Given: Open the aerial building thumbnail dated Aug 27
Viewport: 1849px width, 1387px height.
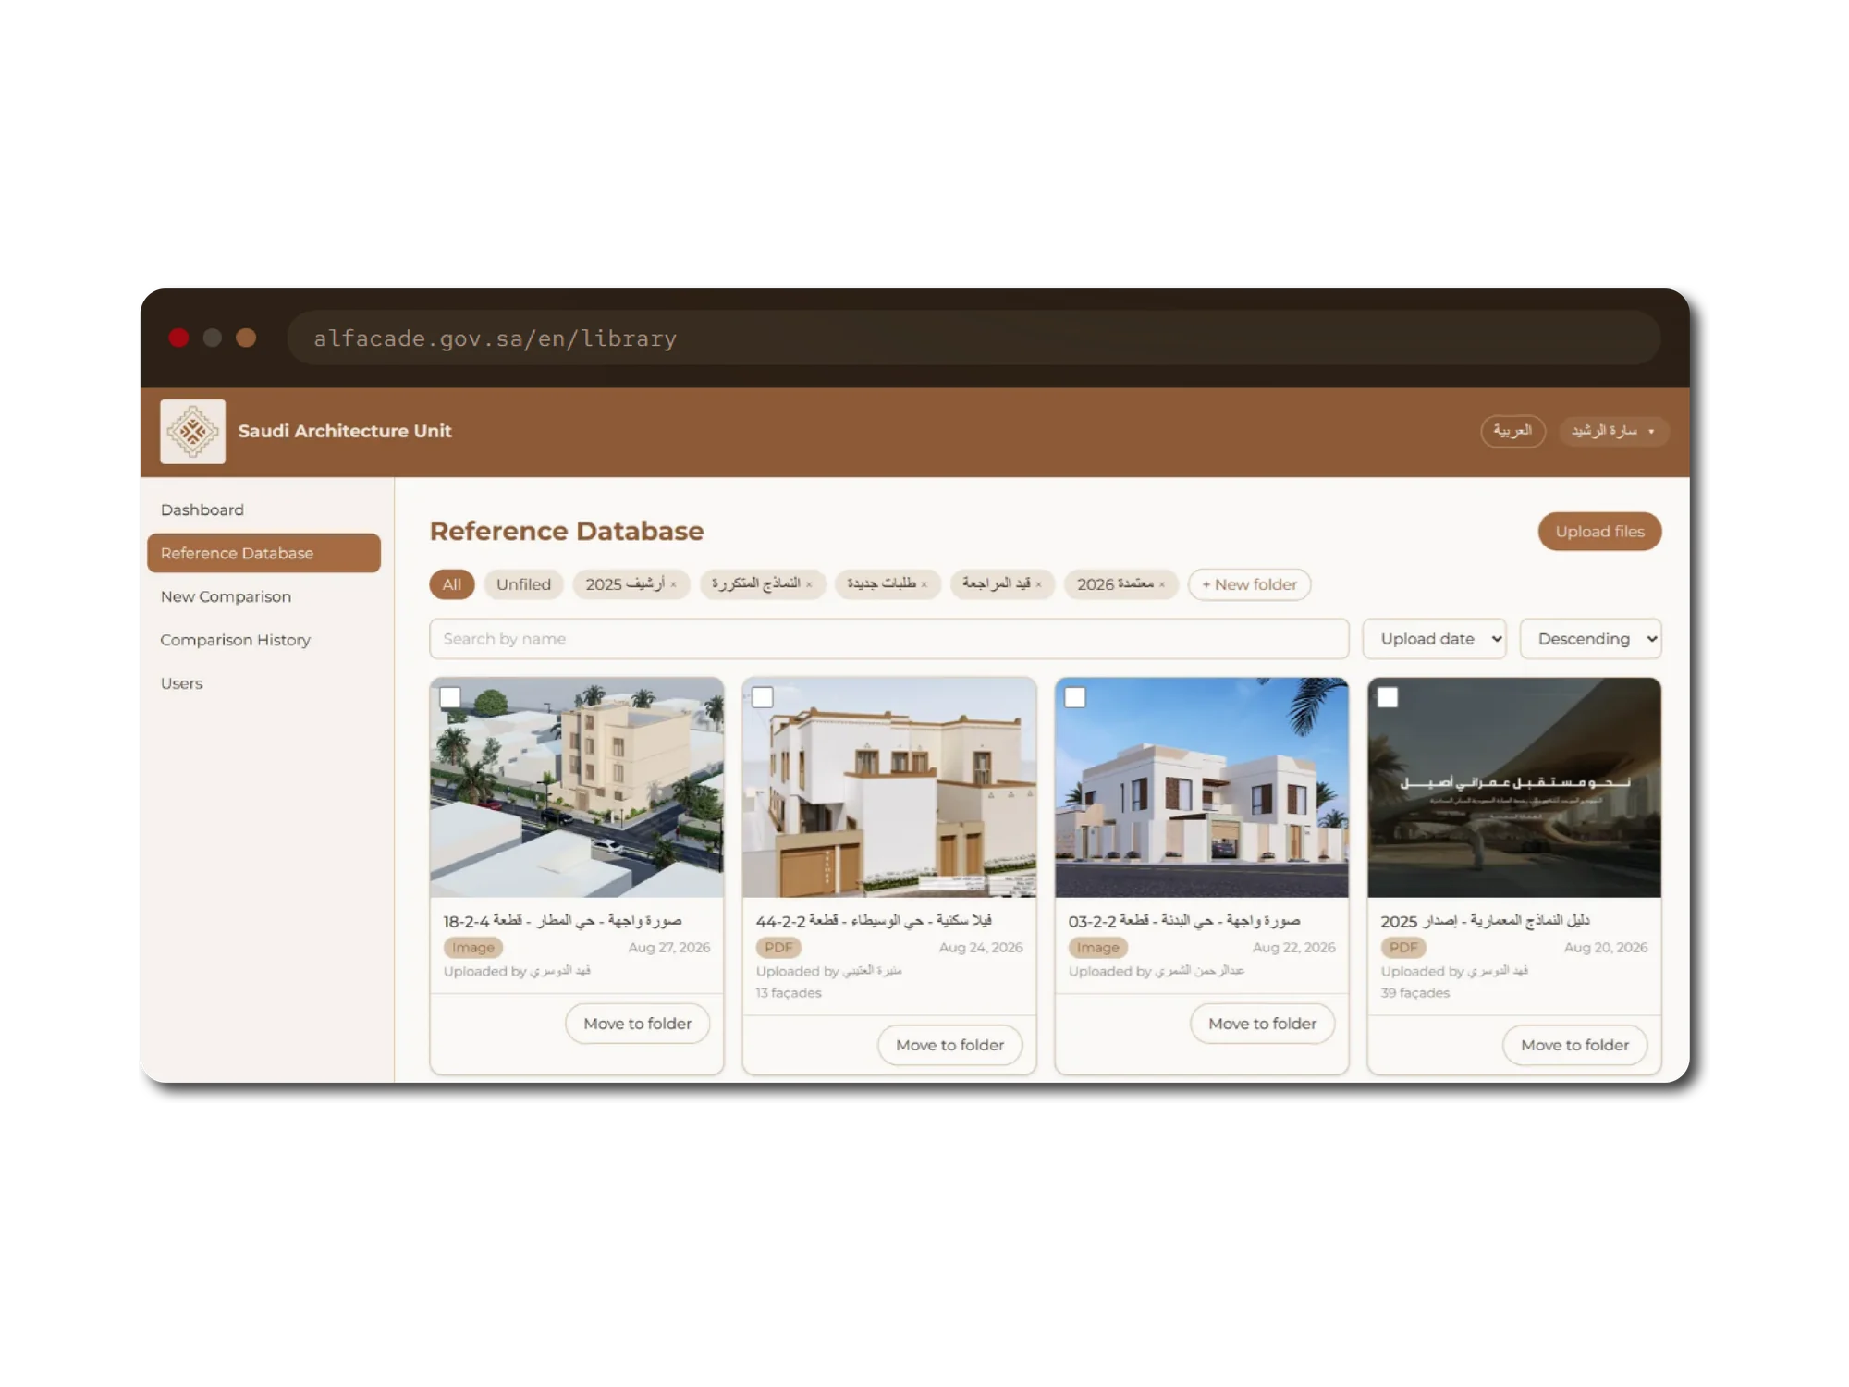Looking at the screenshot, I should 577,788.
